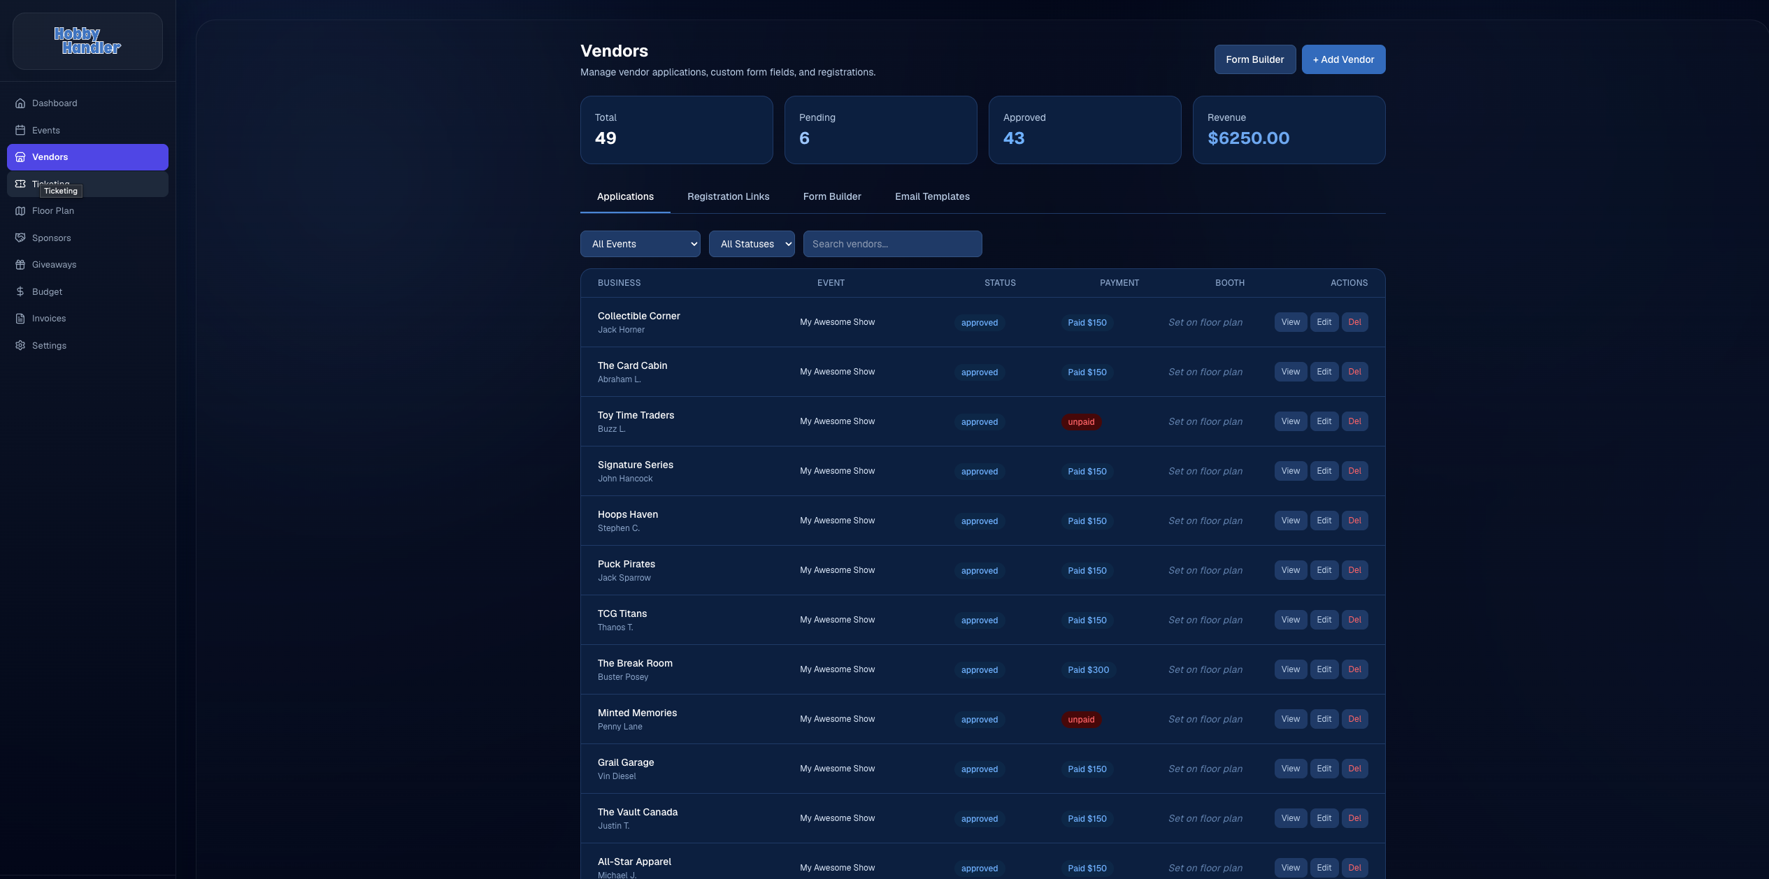The height and width of the screenshot is (879, 1769).
Task: Click Set on floor plan for Hoops Haven
Action: 1205,521
